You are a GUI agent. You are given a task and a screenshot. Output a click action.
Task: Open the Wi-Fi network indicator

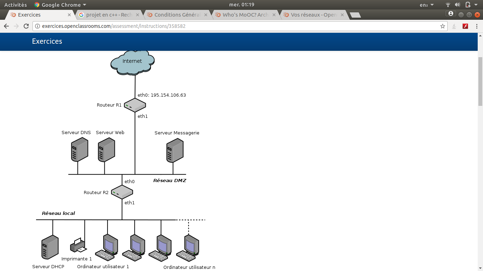448,5
